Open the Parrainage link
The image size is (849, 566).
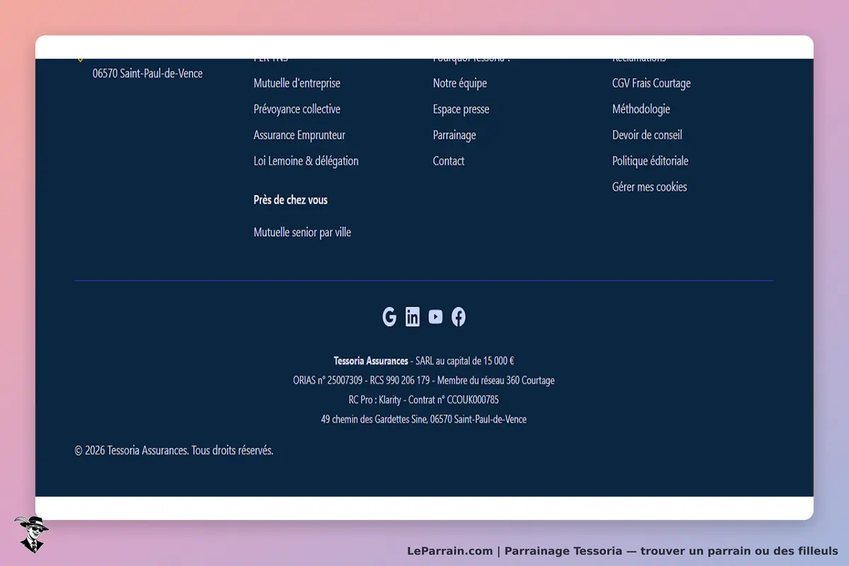(454, 135)
